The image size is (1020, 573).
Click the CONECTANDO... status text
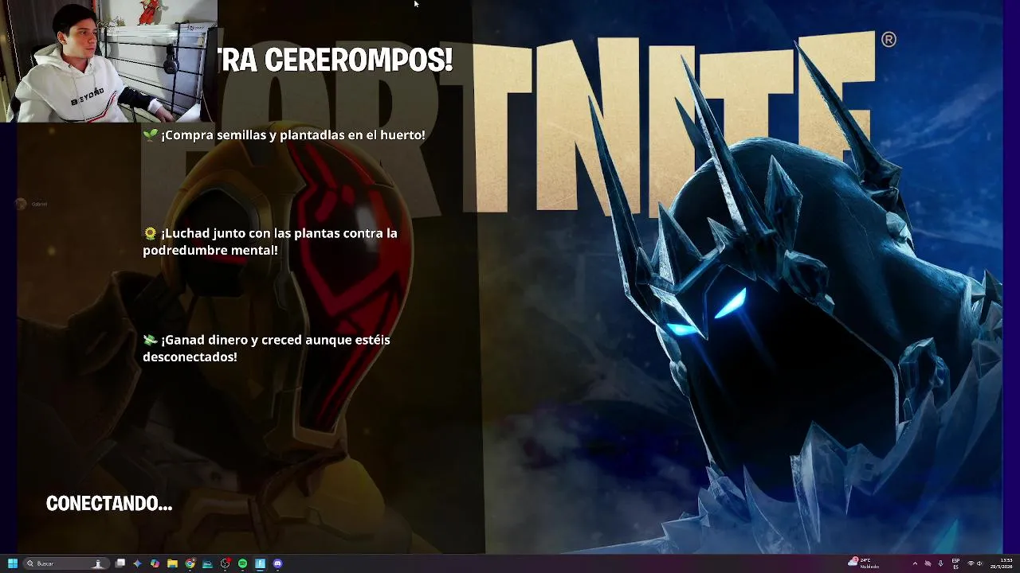109,503
